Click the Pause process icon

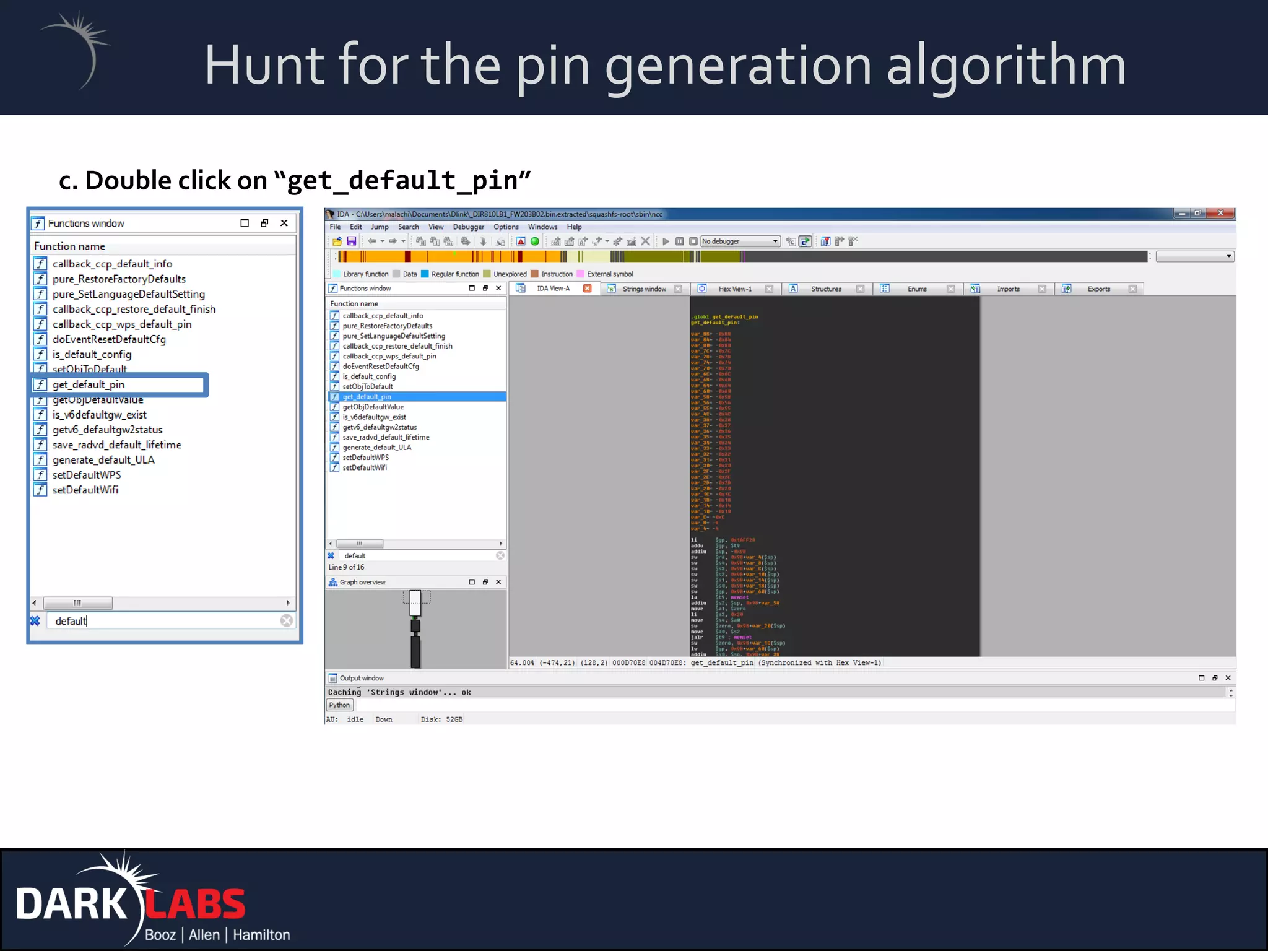coord(679,241)
